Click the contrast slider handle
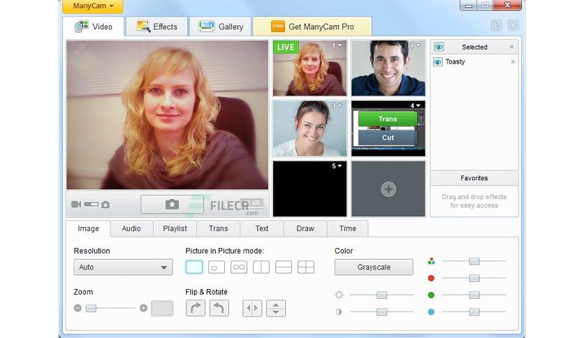Image resolution: width=584 pixels, height=338 pixels. [381, 312]
